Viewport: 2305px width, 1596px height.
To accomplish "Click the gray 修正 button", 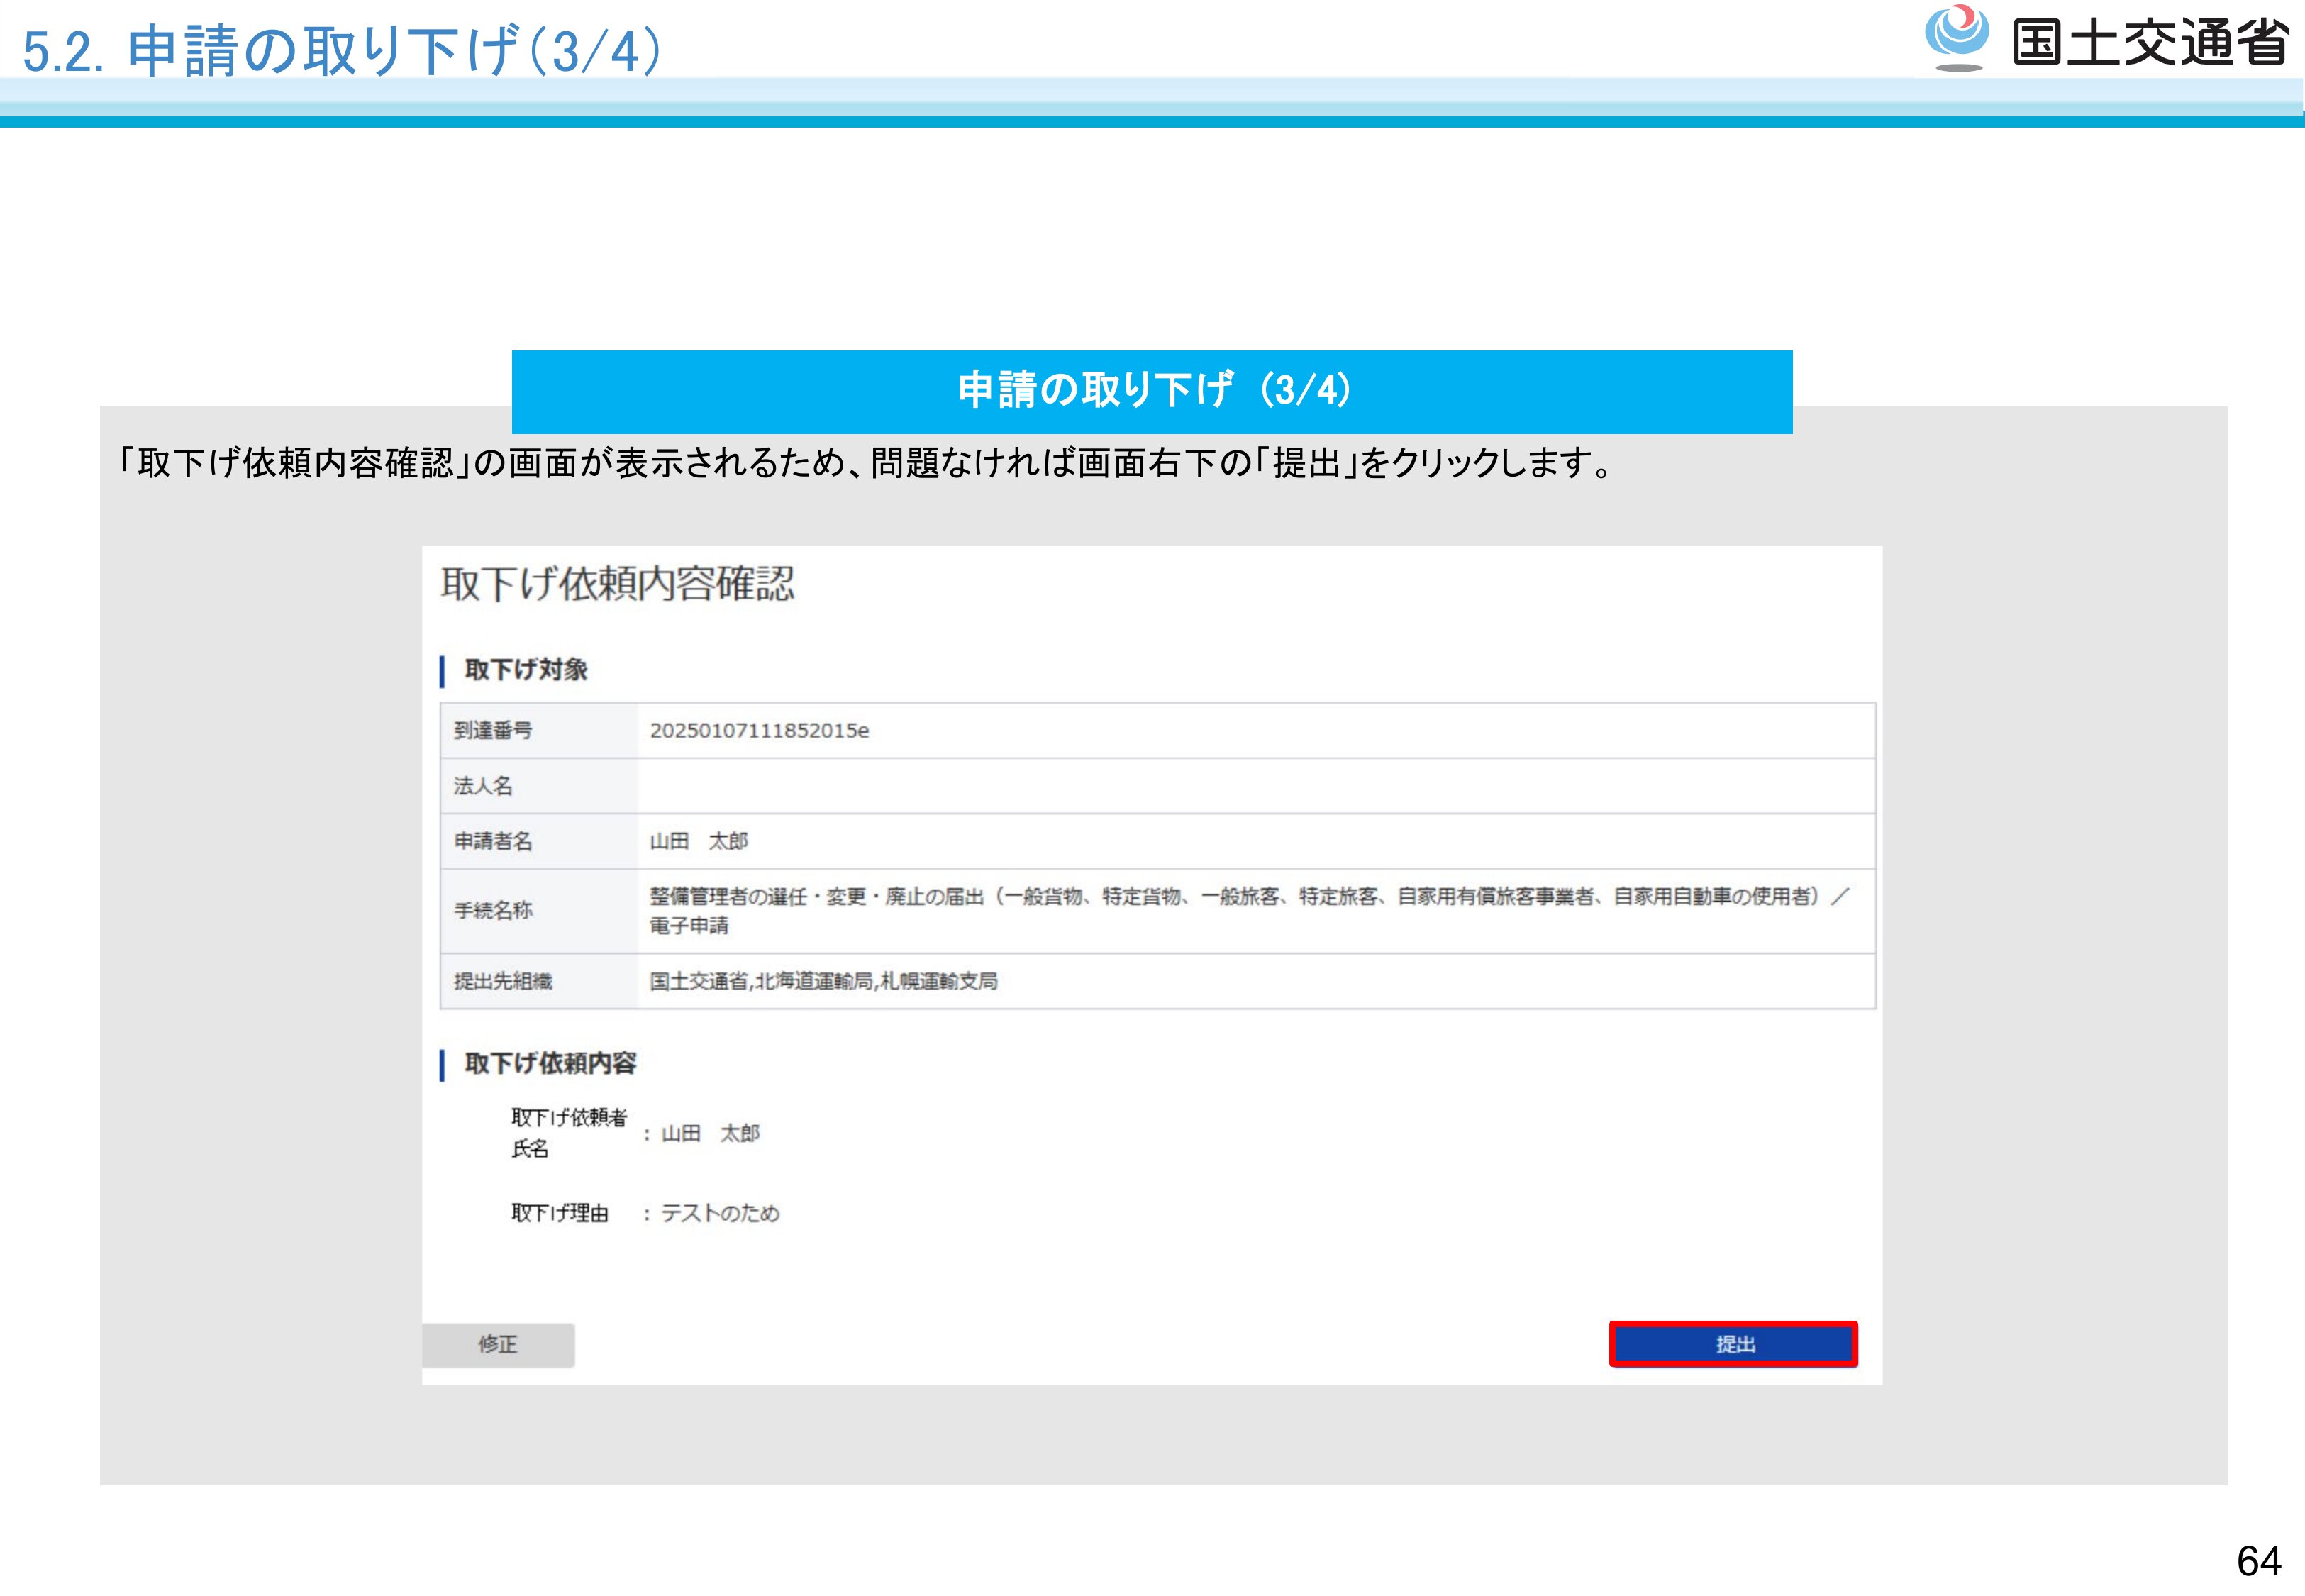I will 498,1344.
